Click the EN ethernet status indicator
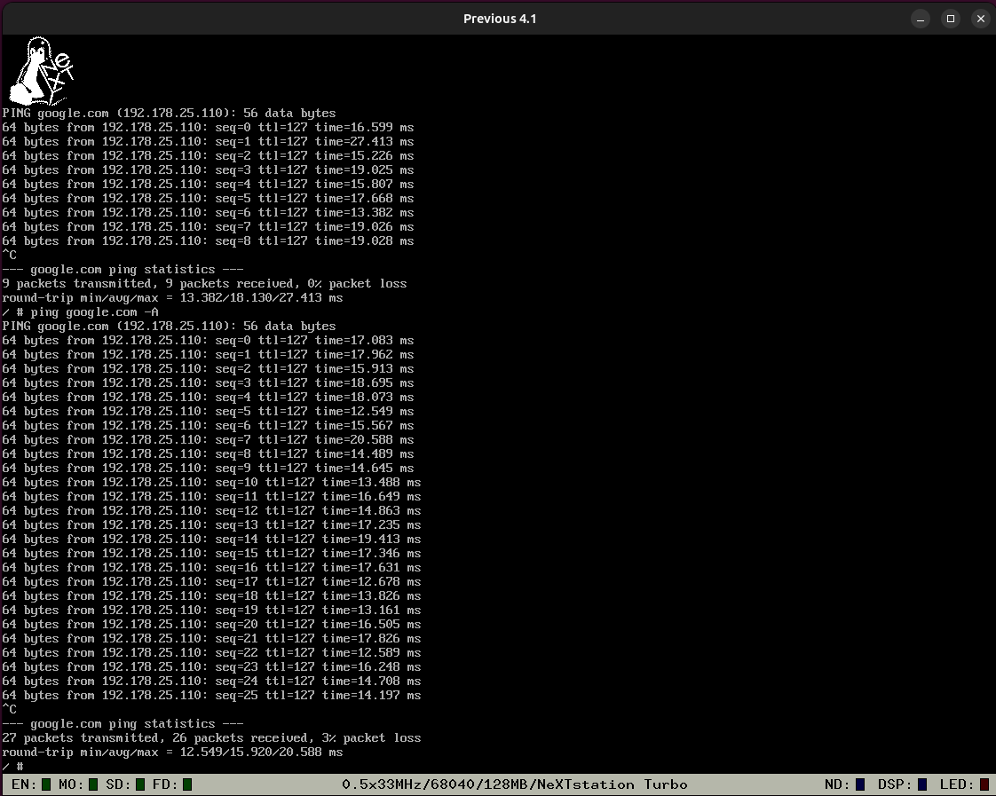Viewport: 996px width, 796px height. pyautogui.click(x=46, y=784)
